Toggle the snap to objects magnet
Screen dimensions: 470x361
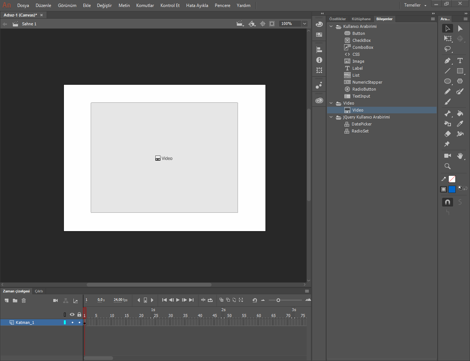(x=447, y=202)
